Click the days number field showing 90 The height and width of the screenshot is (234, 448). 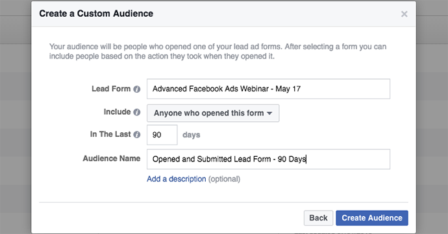(162, 135)
